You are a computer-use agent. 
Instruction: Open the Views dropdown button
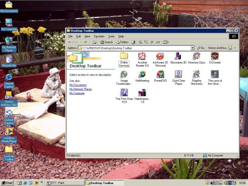pos(166,42)
